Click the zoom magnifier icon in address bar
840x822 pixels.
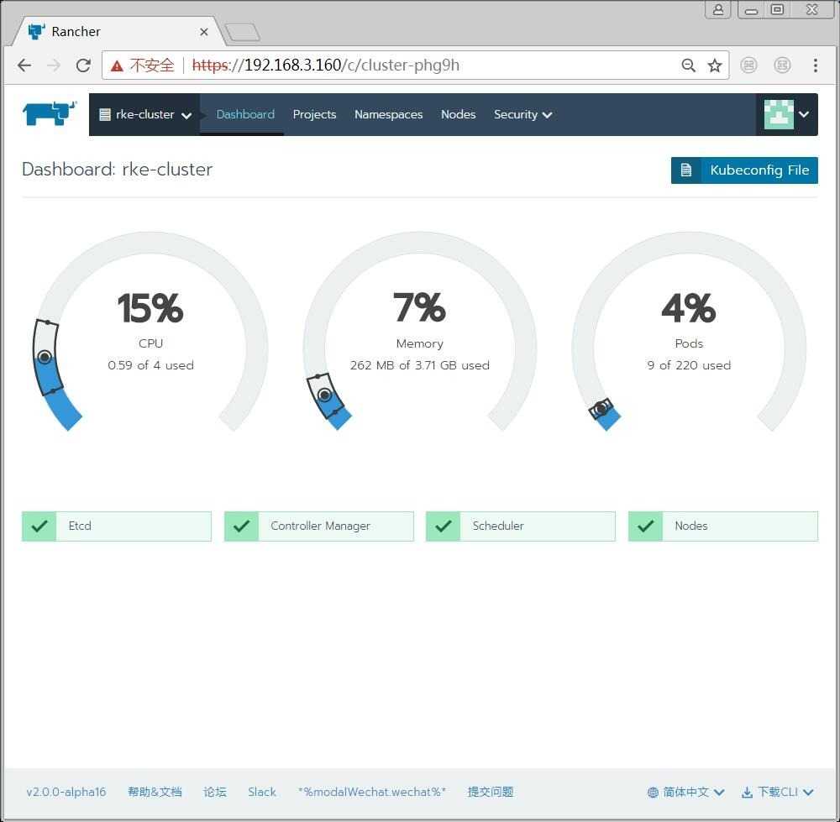pos(689,65)
